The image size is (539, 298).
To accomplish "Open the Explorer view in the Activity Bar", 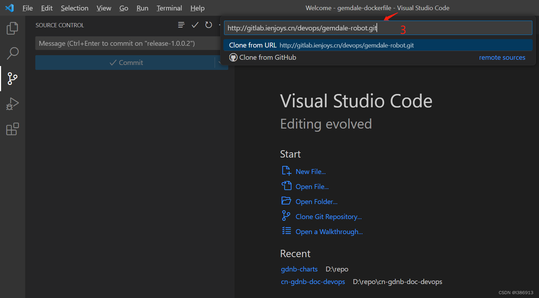I will (x=12, y=28).
